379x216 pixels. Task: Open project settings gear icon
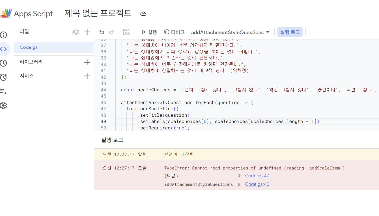[3, 105]
